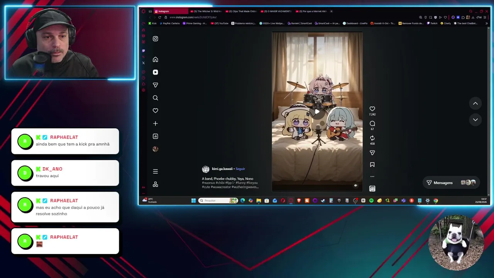Screen dimensions: 494x278
Task: Open X (Twitter) in Opera GX sidebar
Action: [x=144, y=63]
